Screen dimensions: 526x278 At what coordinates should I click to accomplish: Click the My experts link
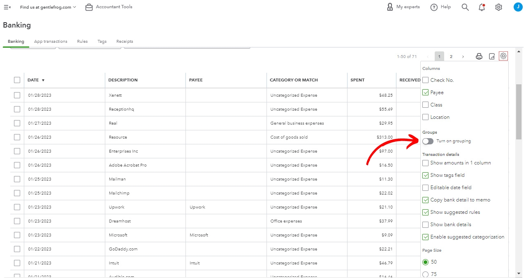click(x=403, y=7)
